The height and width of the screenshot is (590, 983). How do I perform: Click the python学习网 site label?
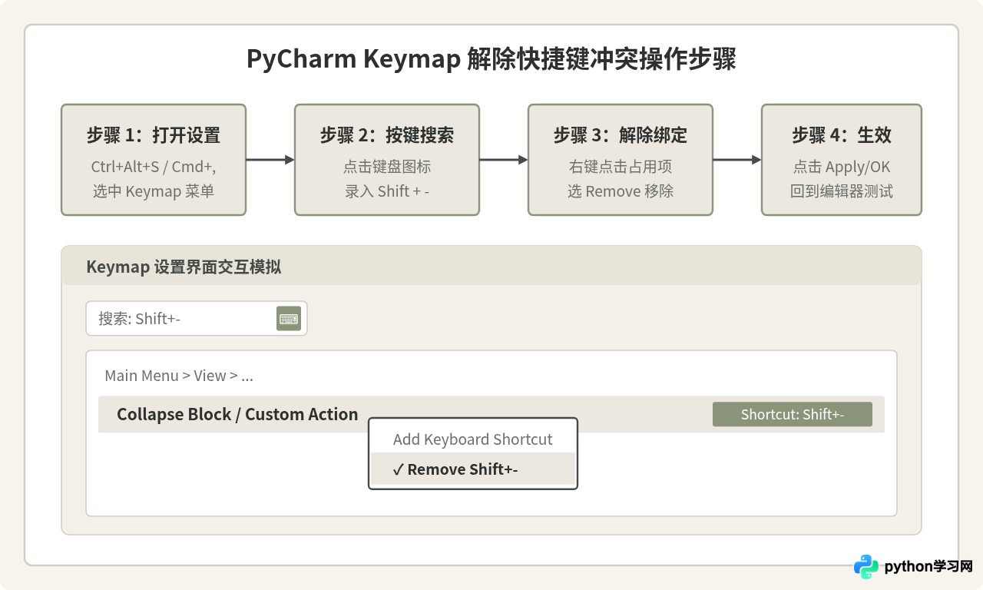(x=928, y=567)
